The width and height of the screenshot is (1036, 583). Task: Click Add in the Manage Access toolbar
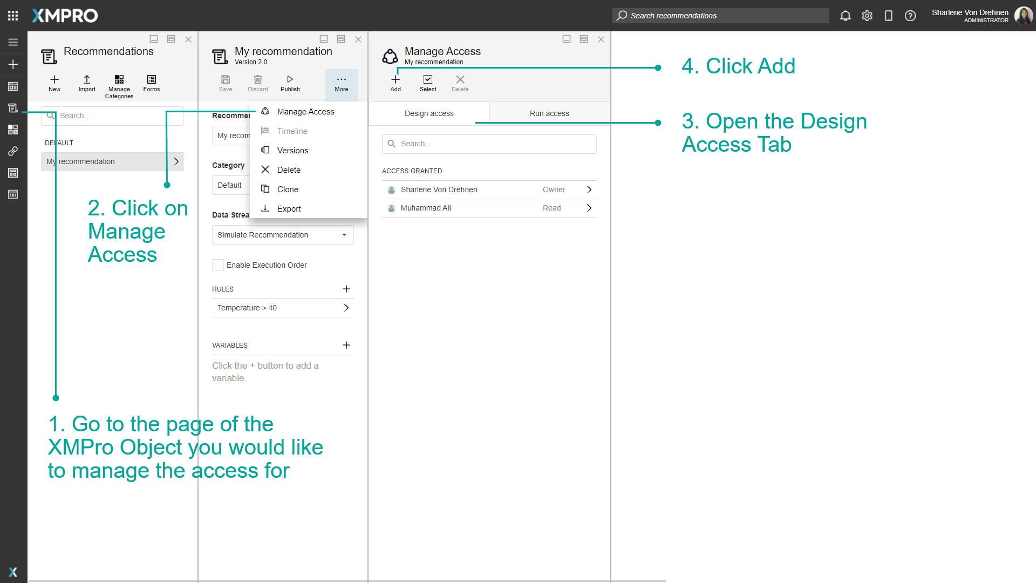coord(395,83)
